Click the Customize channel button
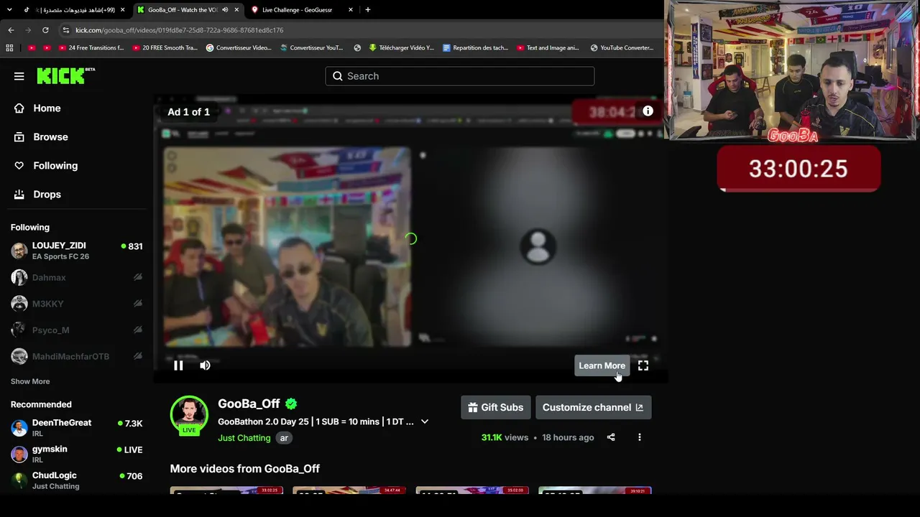 point(593,407)
